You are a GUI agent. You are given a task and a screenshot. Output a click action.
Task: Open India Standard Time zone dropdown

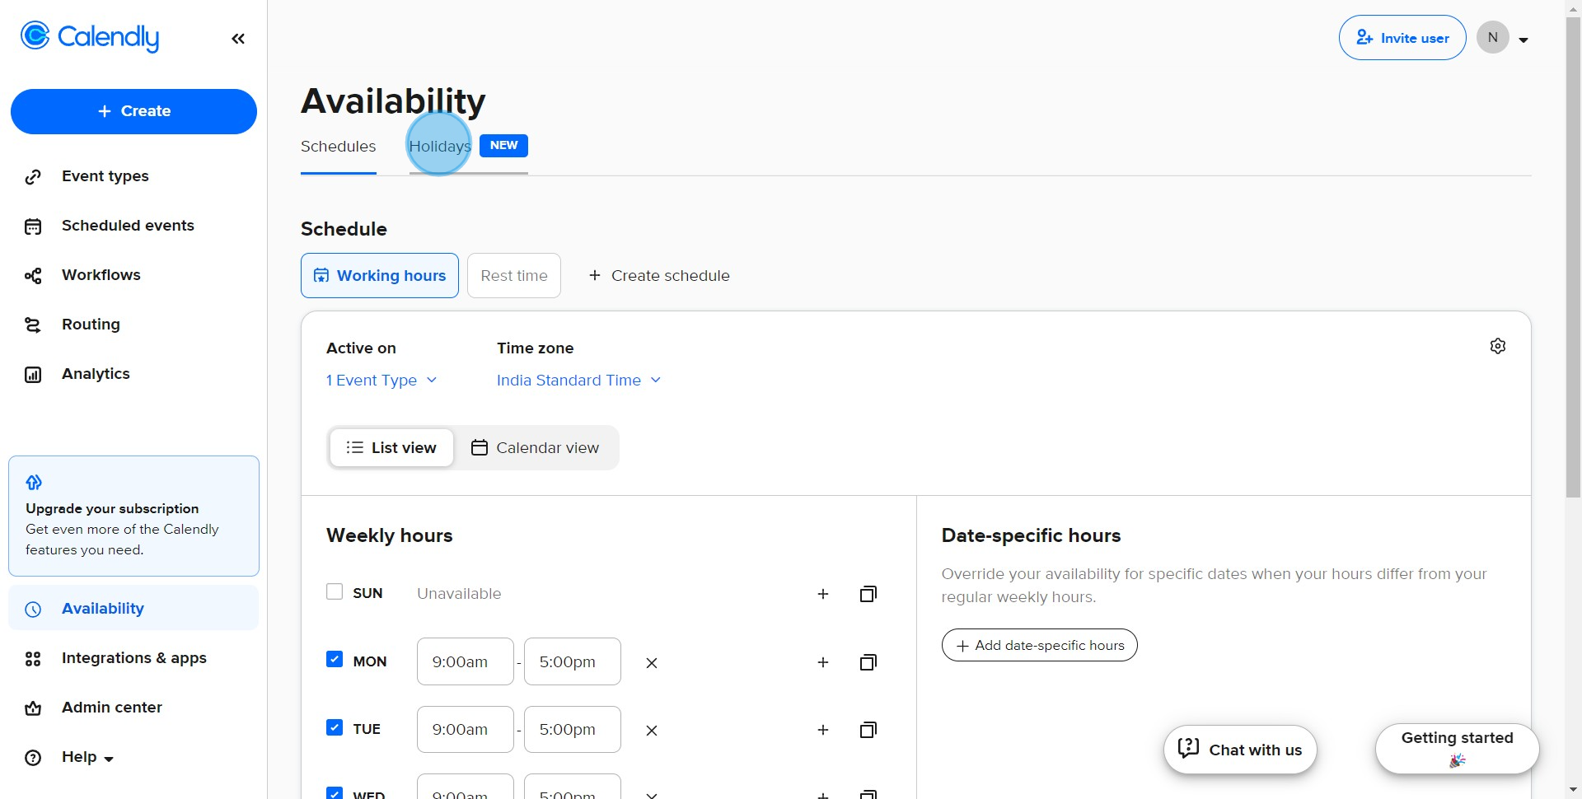[579, 381]
